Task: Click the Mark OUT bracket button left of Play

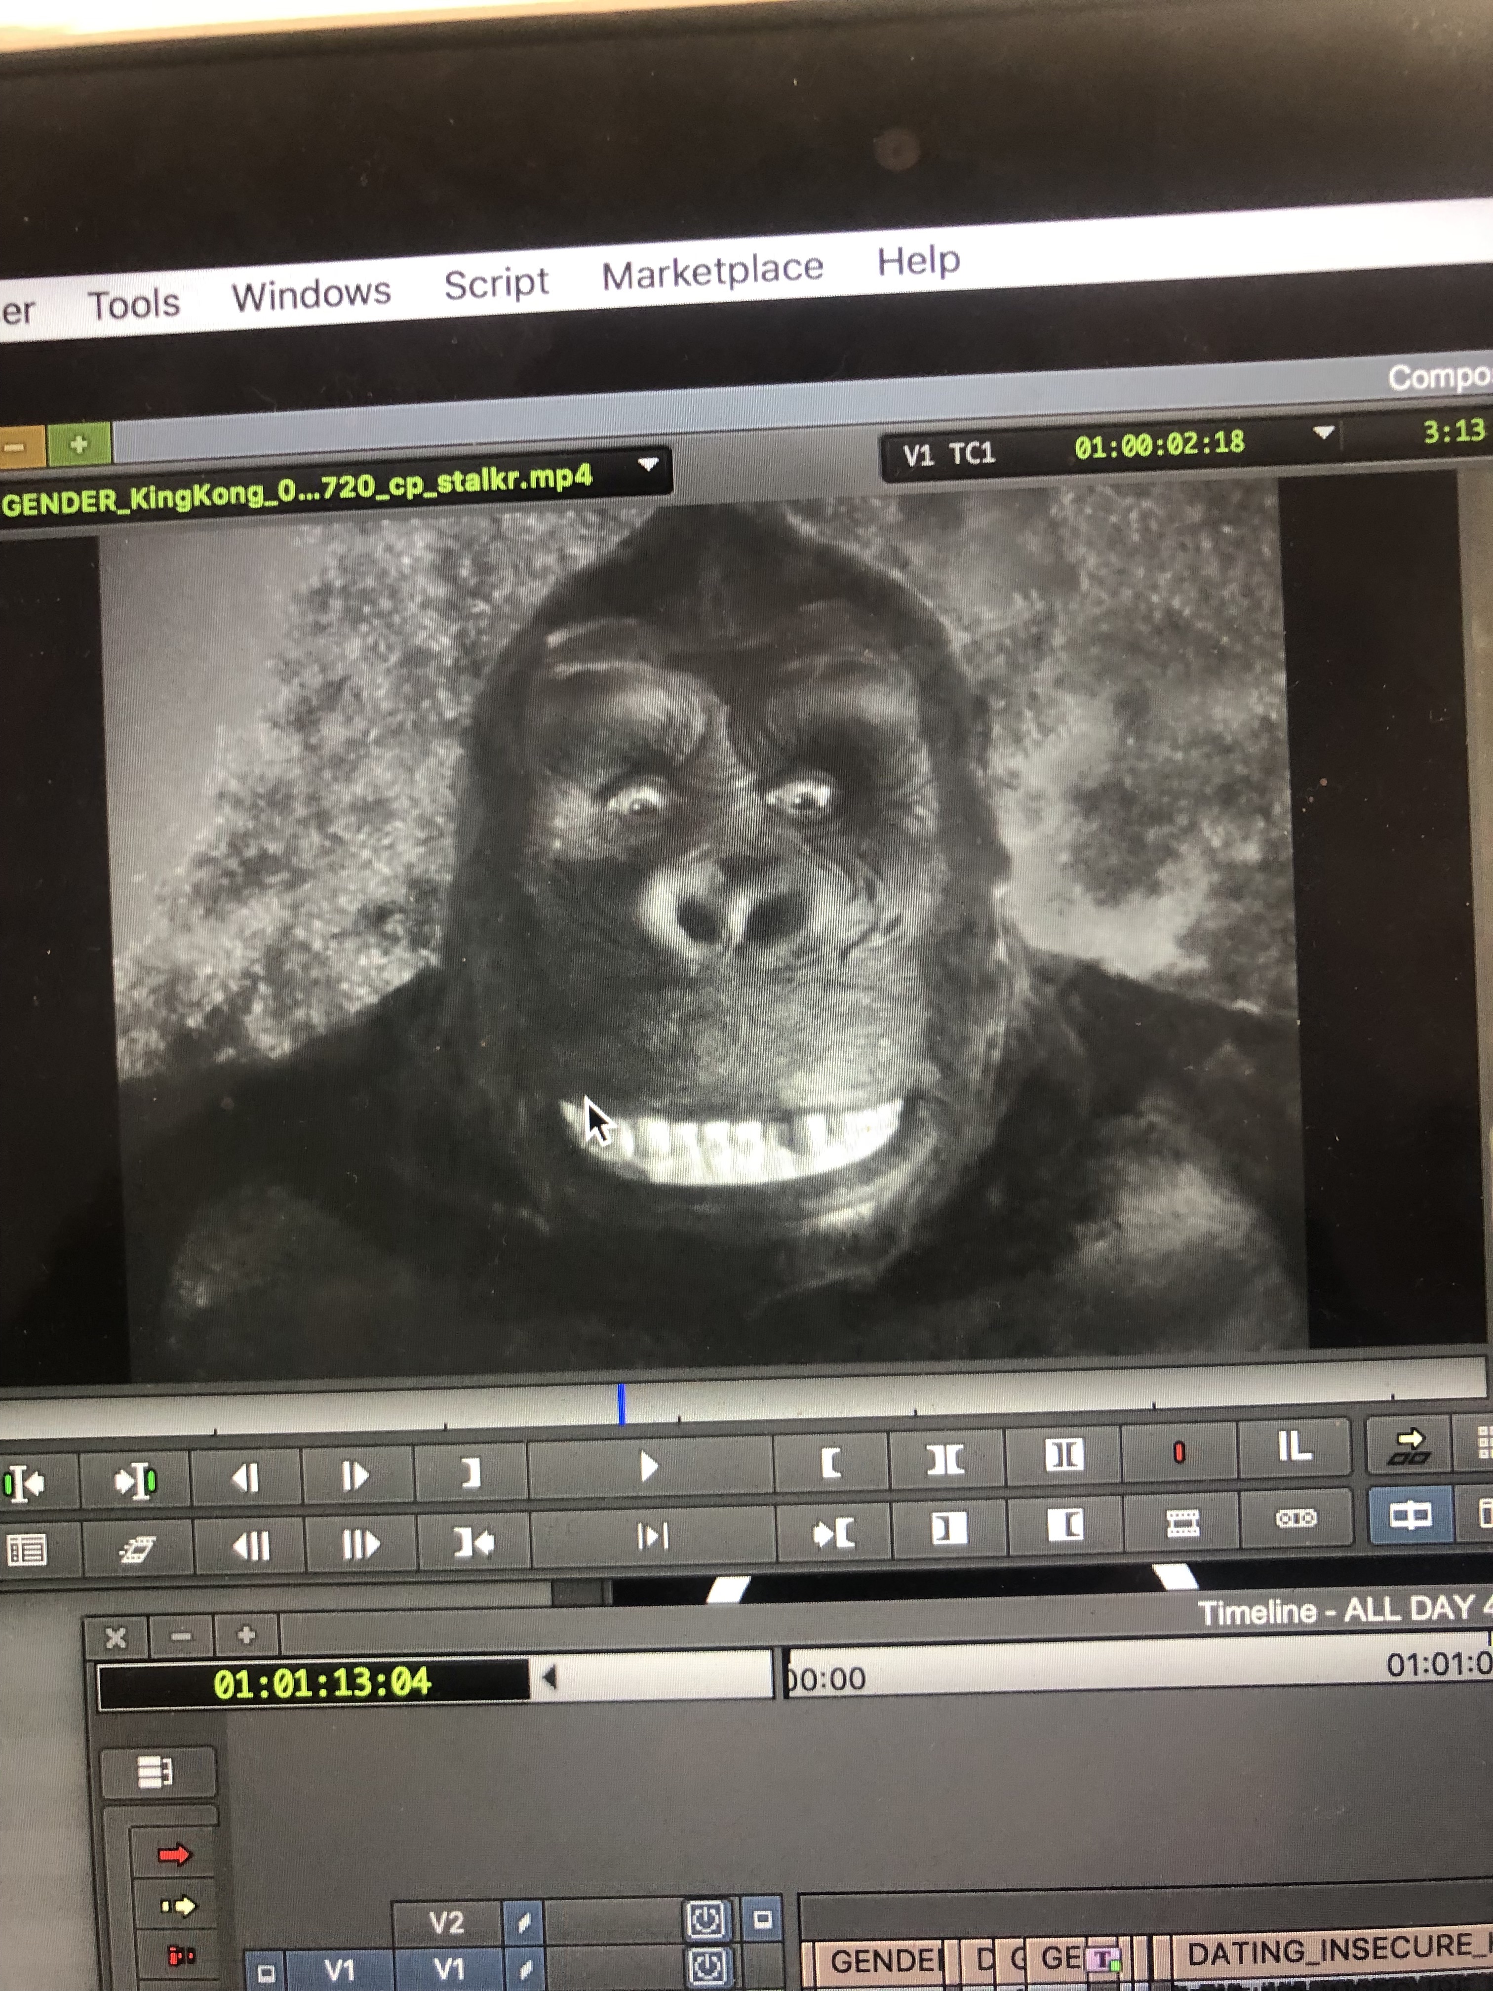Action: click(471, 1473)
